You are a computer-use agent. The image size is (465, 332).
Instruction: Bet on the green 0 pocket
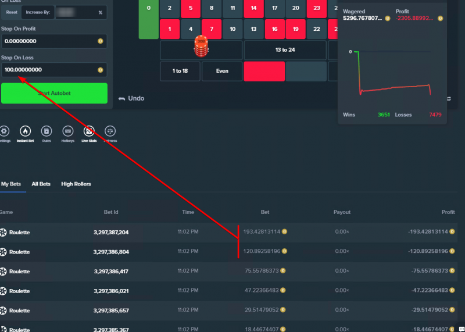[x=149, y=19]
